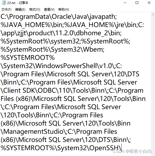Maximize the 22.txt Notepad window
The height and width of the screenshot is (156, 155).
[137, 3]
